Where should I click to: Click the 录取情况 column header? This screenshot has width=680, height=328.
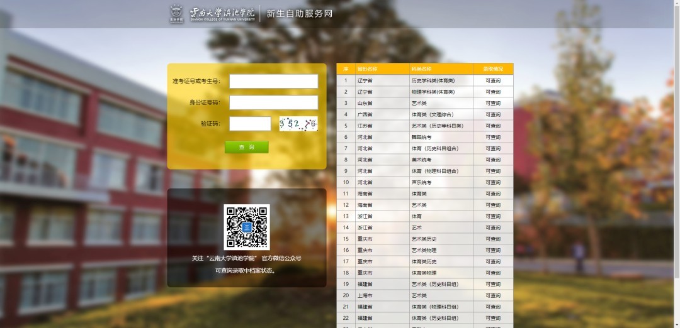[x=493, y=68]
